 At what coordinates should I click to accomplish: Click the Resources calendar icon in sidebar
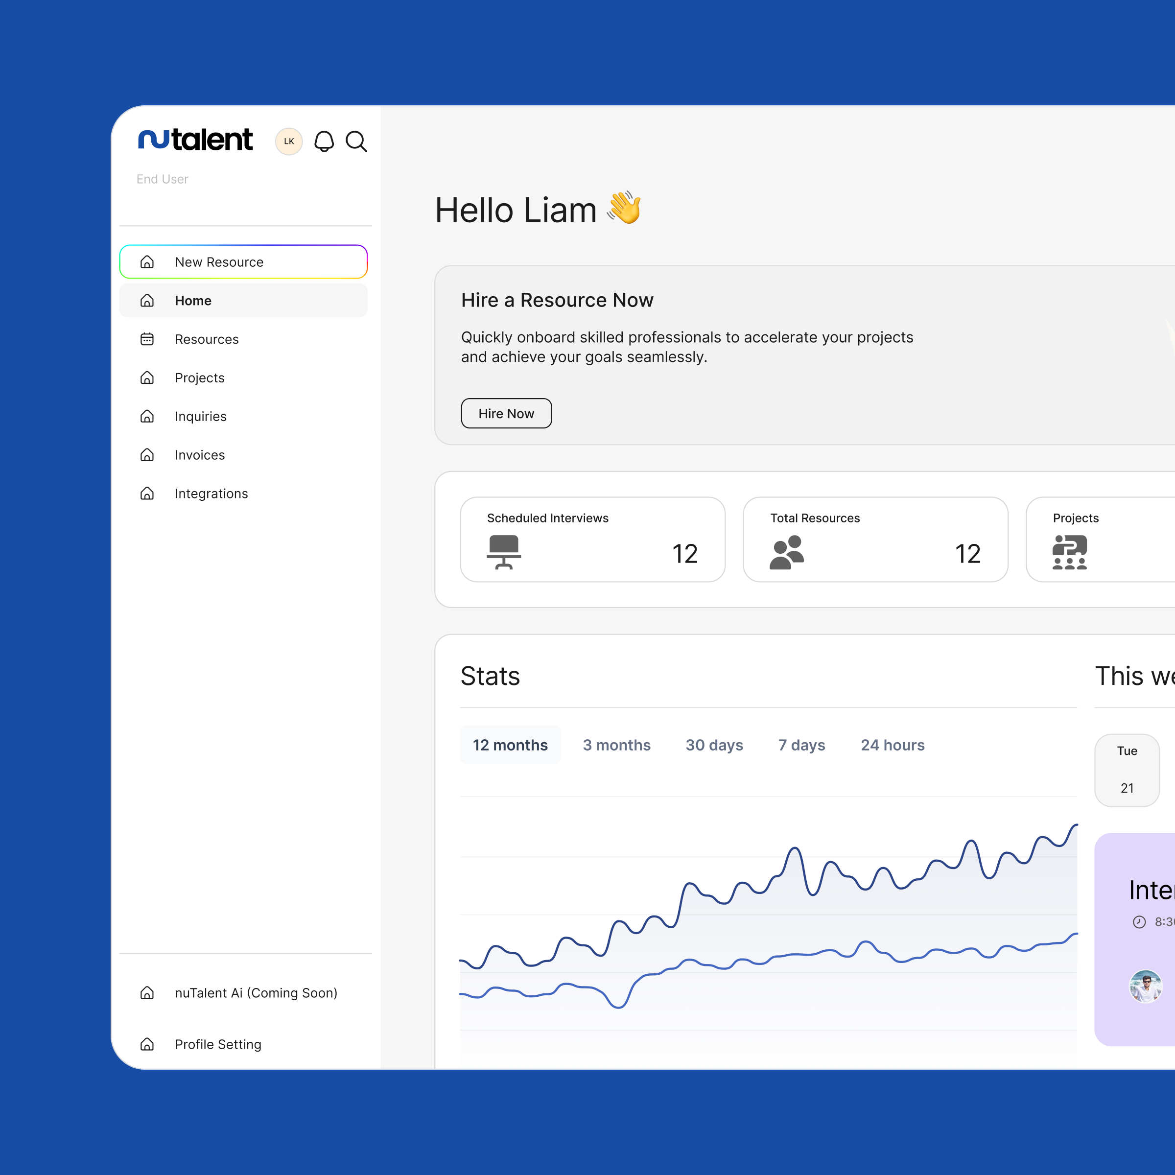point(147,339)
